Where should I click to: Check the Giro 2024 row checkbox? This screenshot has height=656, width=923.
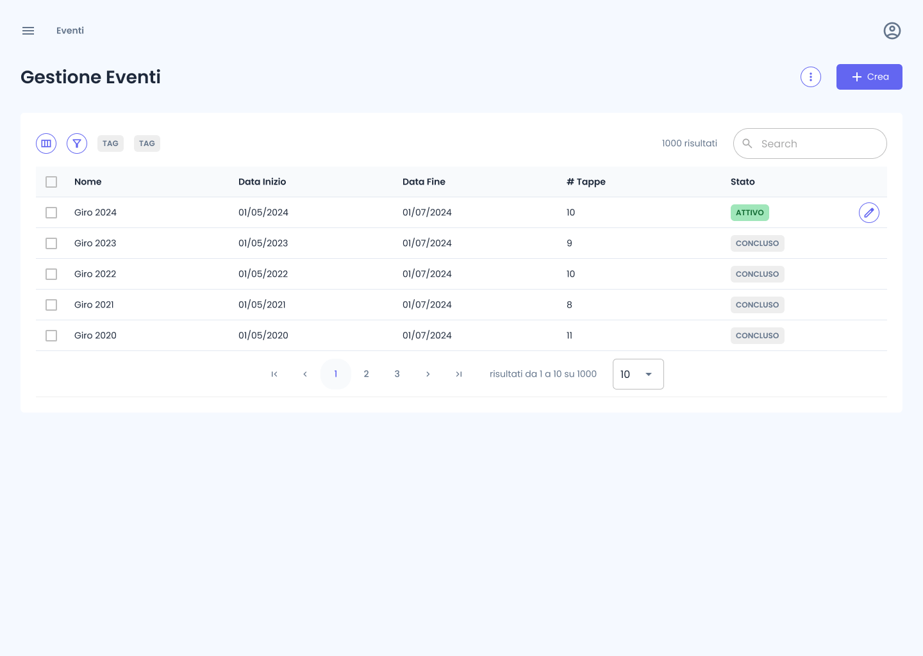point(51,213)
